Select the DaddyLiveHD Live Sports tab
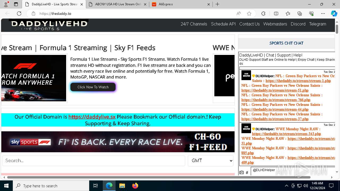Viewport: 340px width, 191px height. point(54,4)
